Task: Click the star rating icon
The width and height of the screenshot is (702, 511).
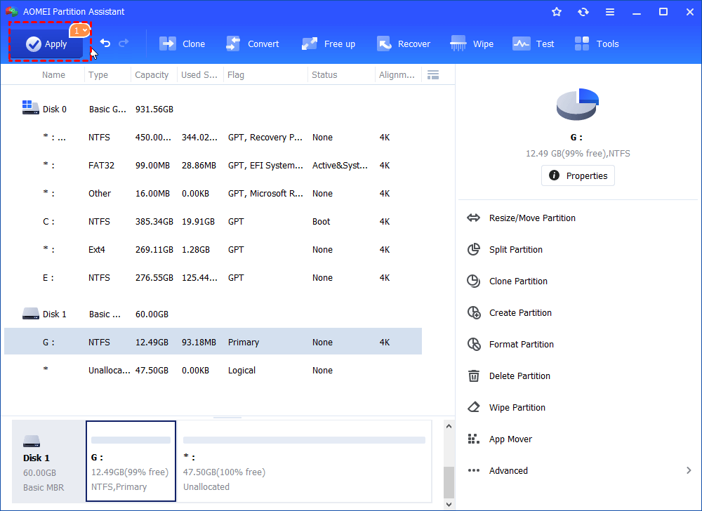Action: pos(557,11)
